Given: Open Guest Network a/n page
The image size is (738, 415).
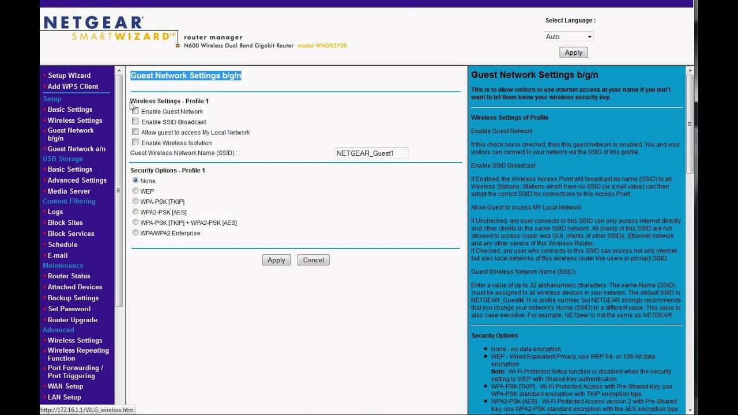Looking at the screenshot, I should tap(77, 149).
